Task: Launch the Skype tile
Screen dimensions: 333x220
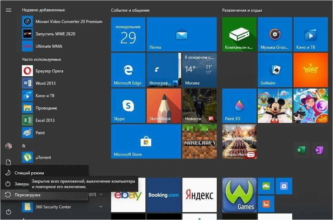Action: 128,106
